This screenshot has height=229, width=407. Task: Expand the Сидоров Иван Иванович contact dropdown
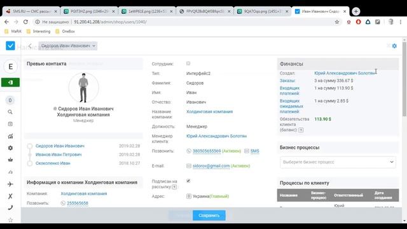pyautogui.click(x=68, y=46)
